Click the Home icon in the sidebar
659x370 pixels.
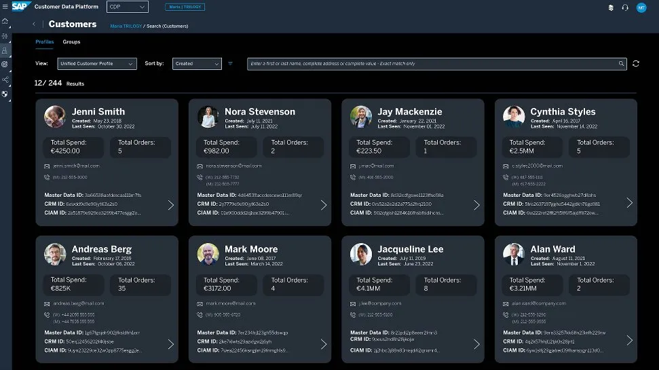pos(5,21)
